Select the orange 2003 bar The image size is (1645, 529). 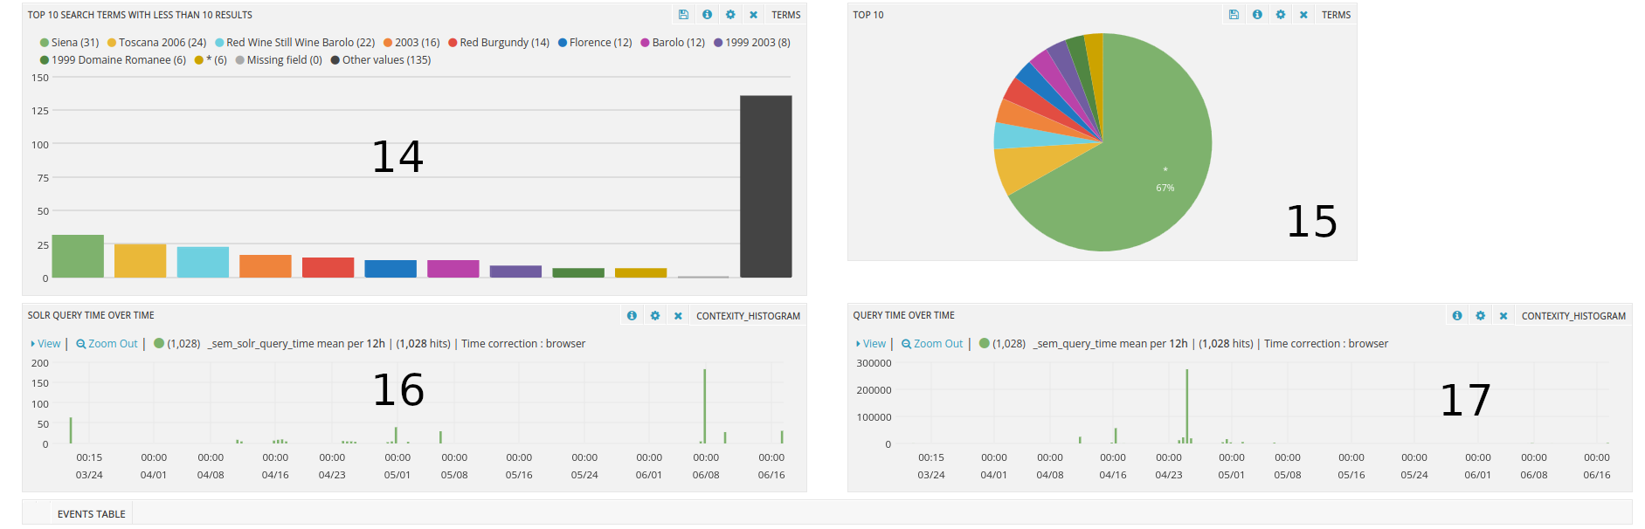click(x=266, y=266)
